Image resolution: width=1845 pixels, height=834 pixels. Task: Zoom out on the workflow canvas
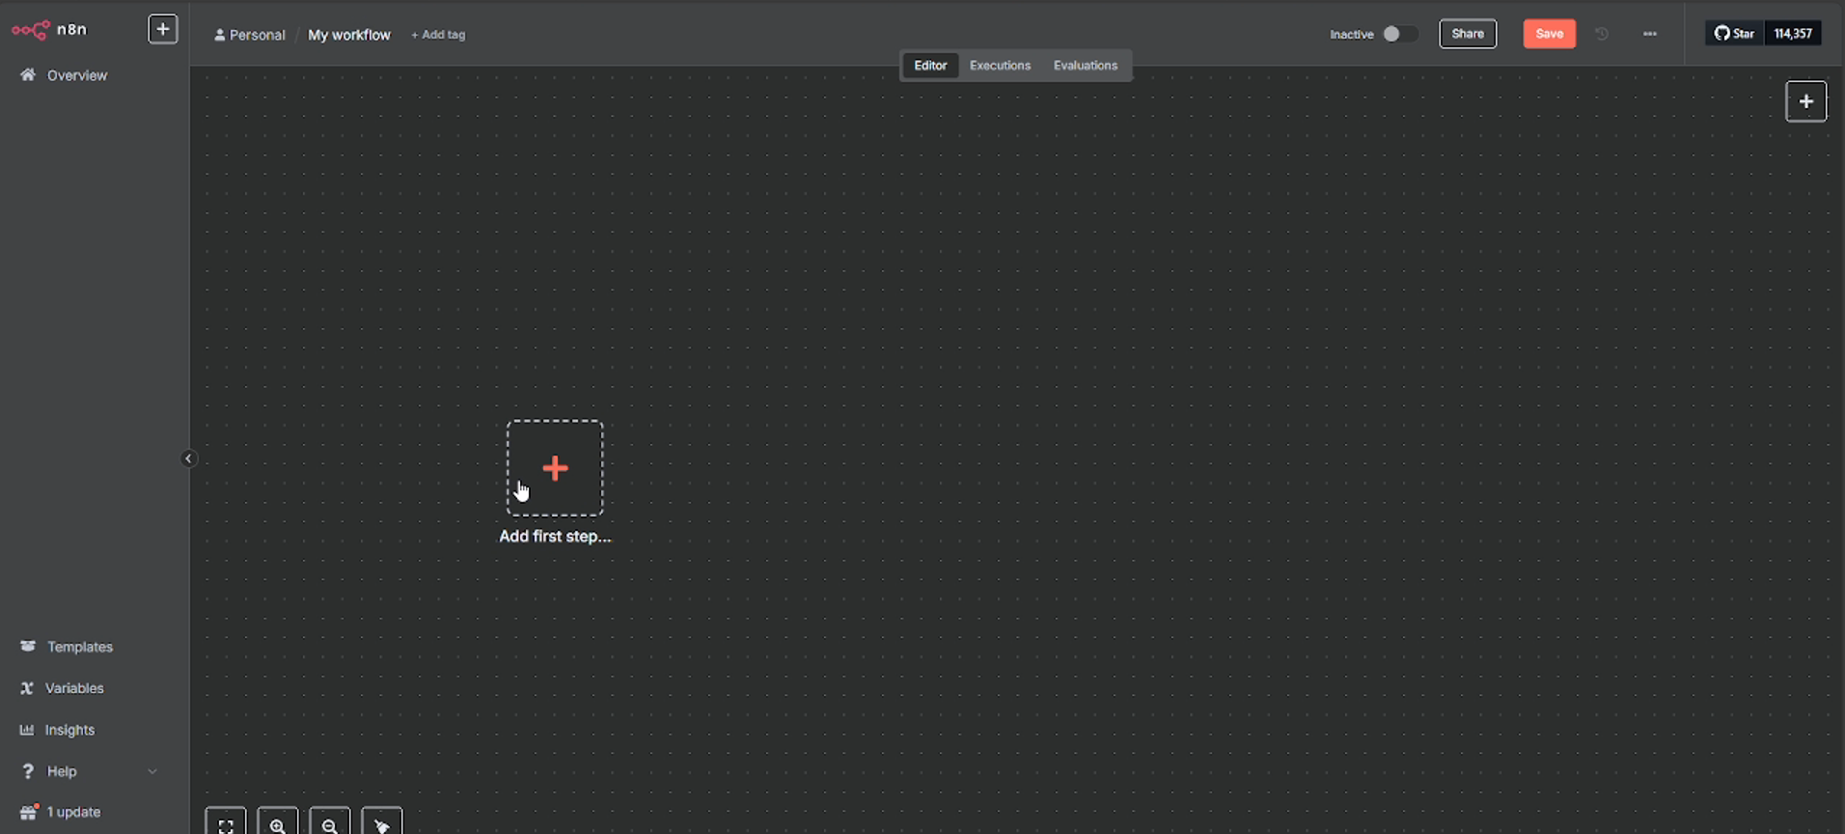330,824
